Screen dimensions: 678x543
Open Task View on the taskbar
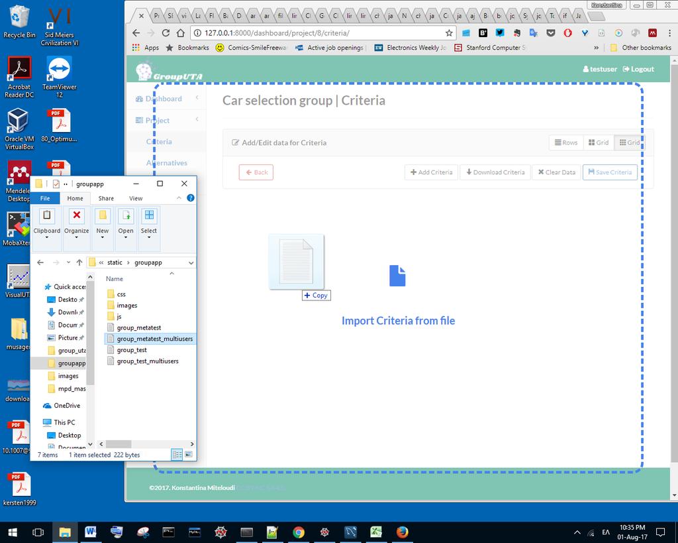click(x=38, y=532)
